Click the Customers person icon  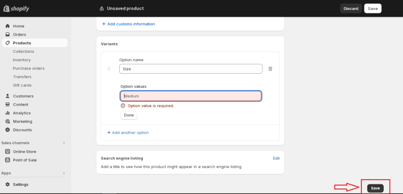coord(8,96)
